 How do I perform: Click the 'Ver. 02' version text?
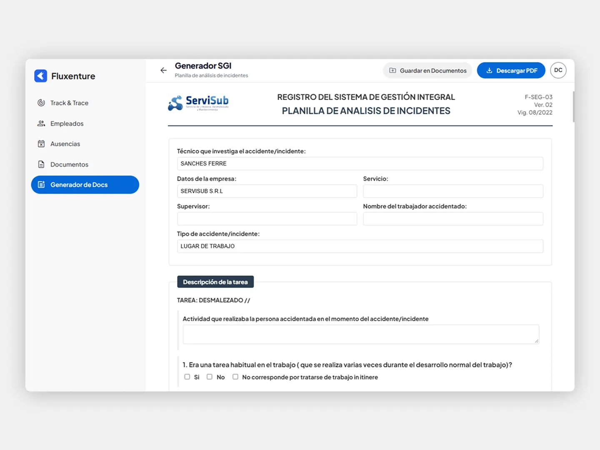(x=543, y=105)
